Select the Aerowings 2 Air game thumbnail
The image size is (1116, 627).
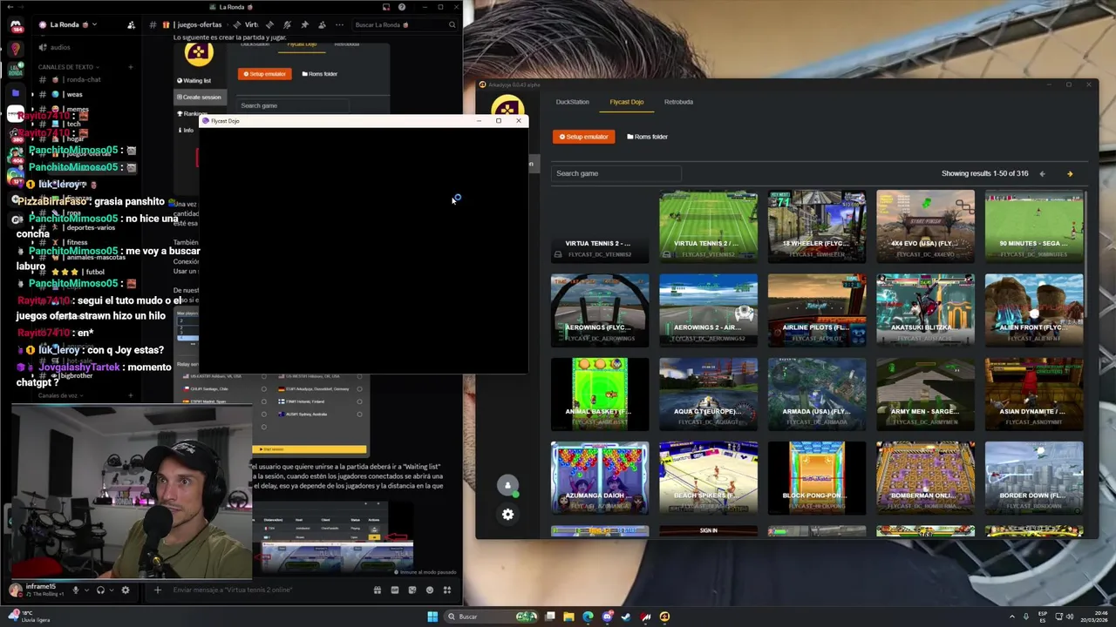pyautogui.click(x=708, y=309)
